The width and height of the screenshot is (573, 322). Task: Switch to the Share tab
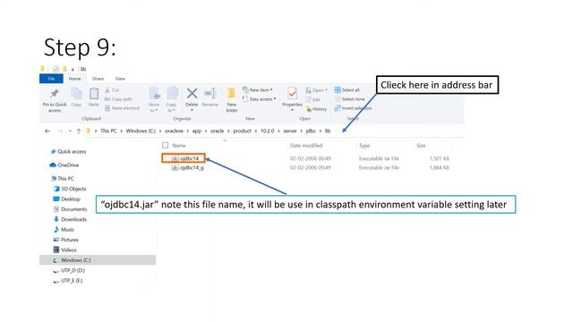(98, 79)
